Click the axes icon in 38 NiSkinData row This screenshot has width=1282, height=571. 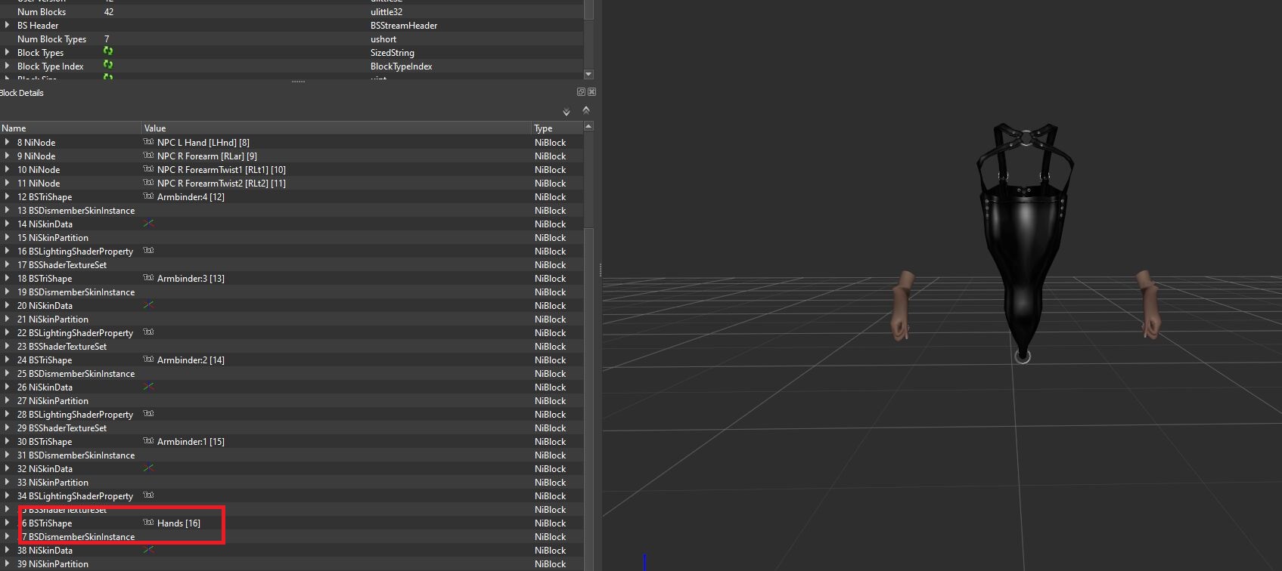pyautogui.click(x=148, y=549)
